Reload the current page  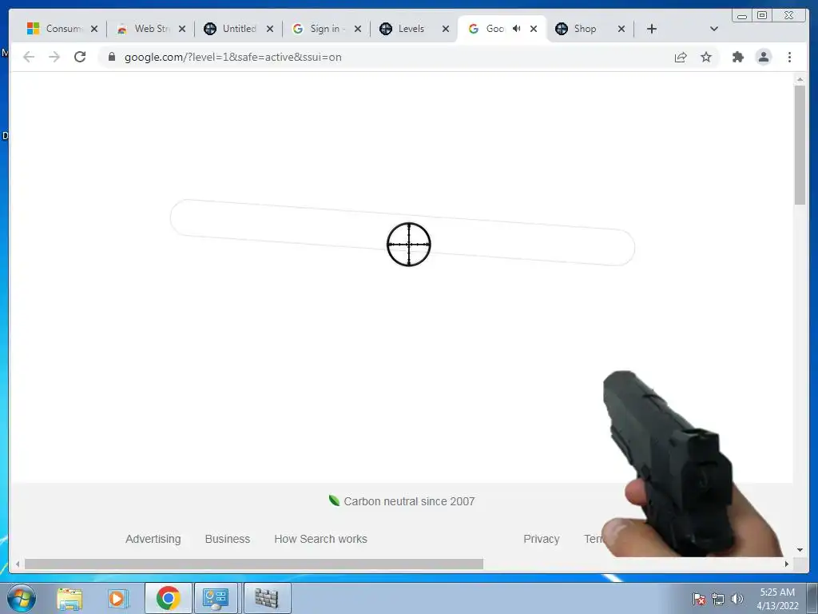click(80, 57)
